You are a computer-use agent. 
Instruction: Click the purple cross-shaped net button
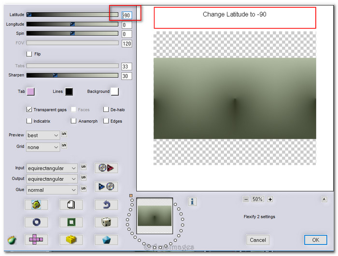(36, 240)
